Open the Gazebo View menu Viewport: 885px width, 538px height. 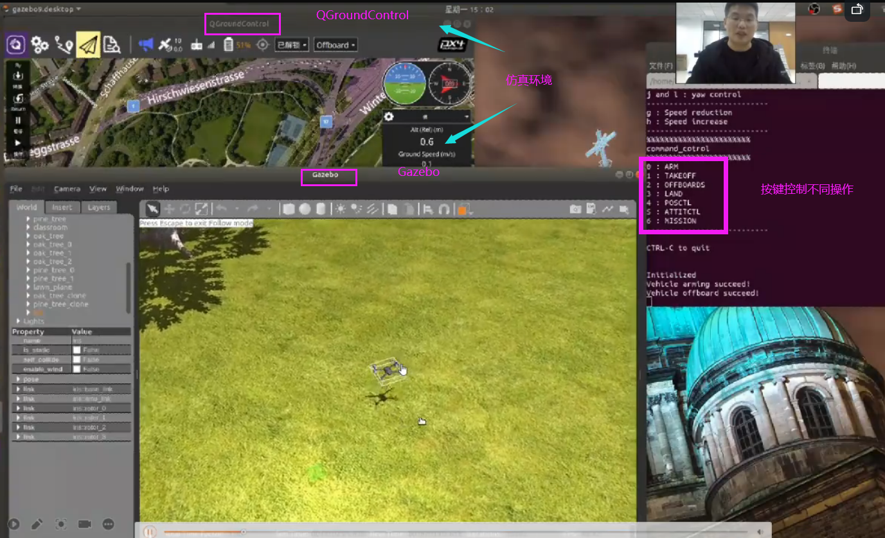(x=98, y=189)
